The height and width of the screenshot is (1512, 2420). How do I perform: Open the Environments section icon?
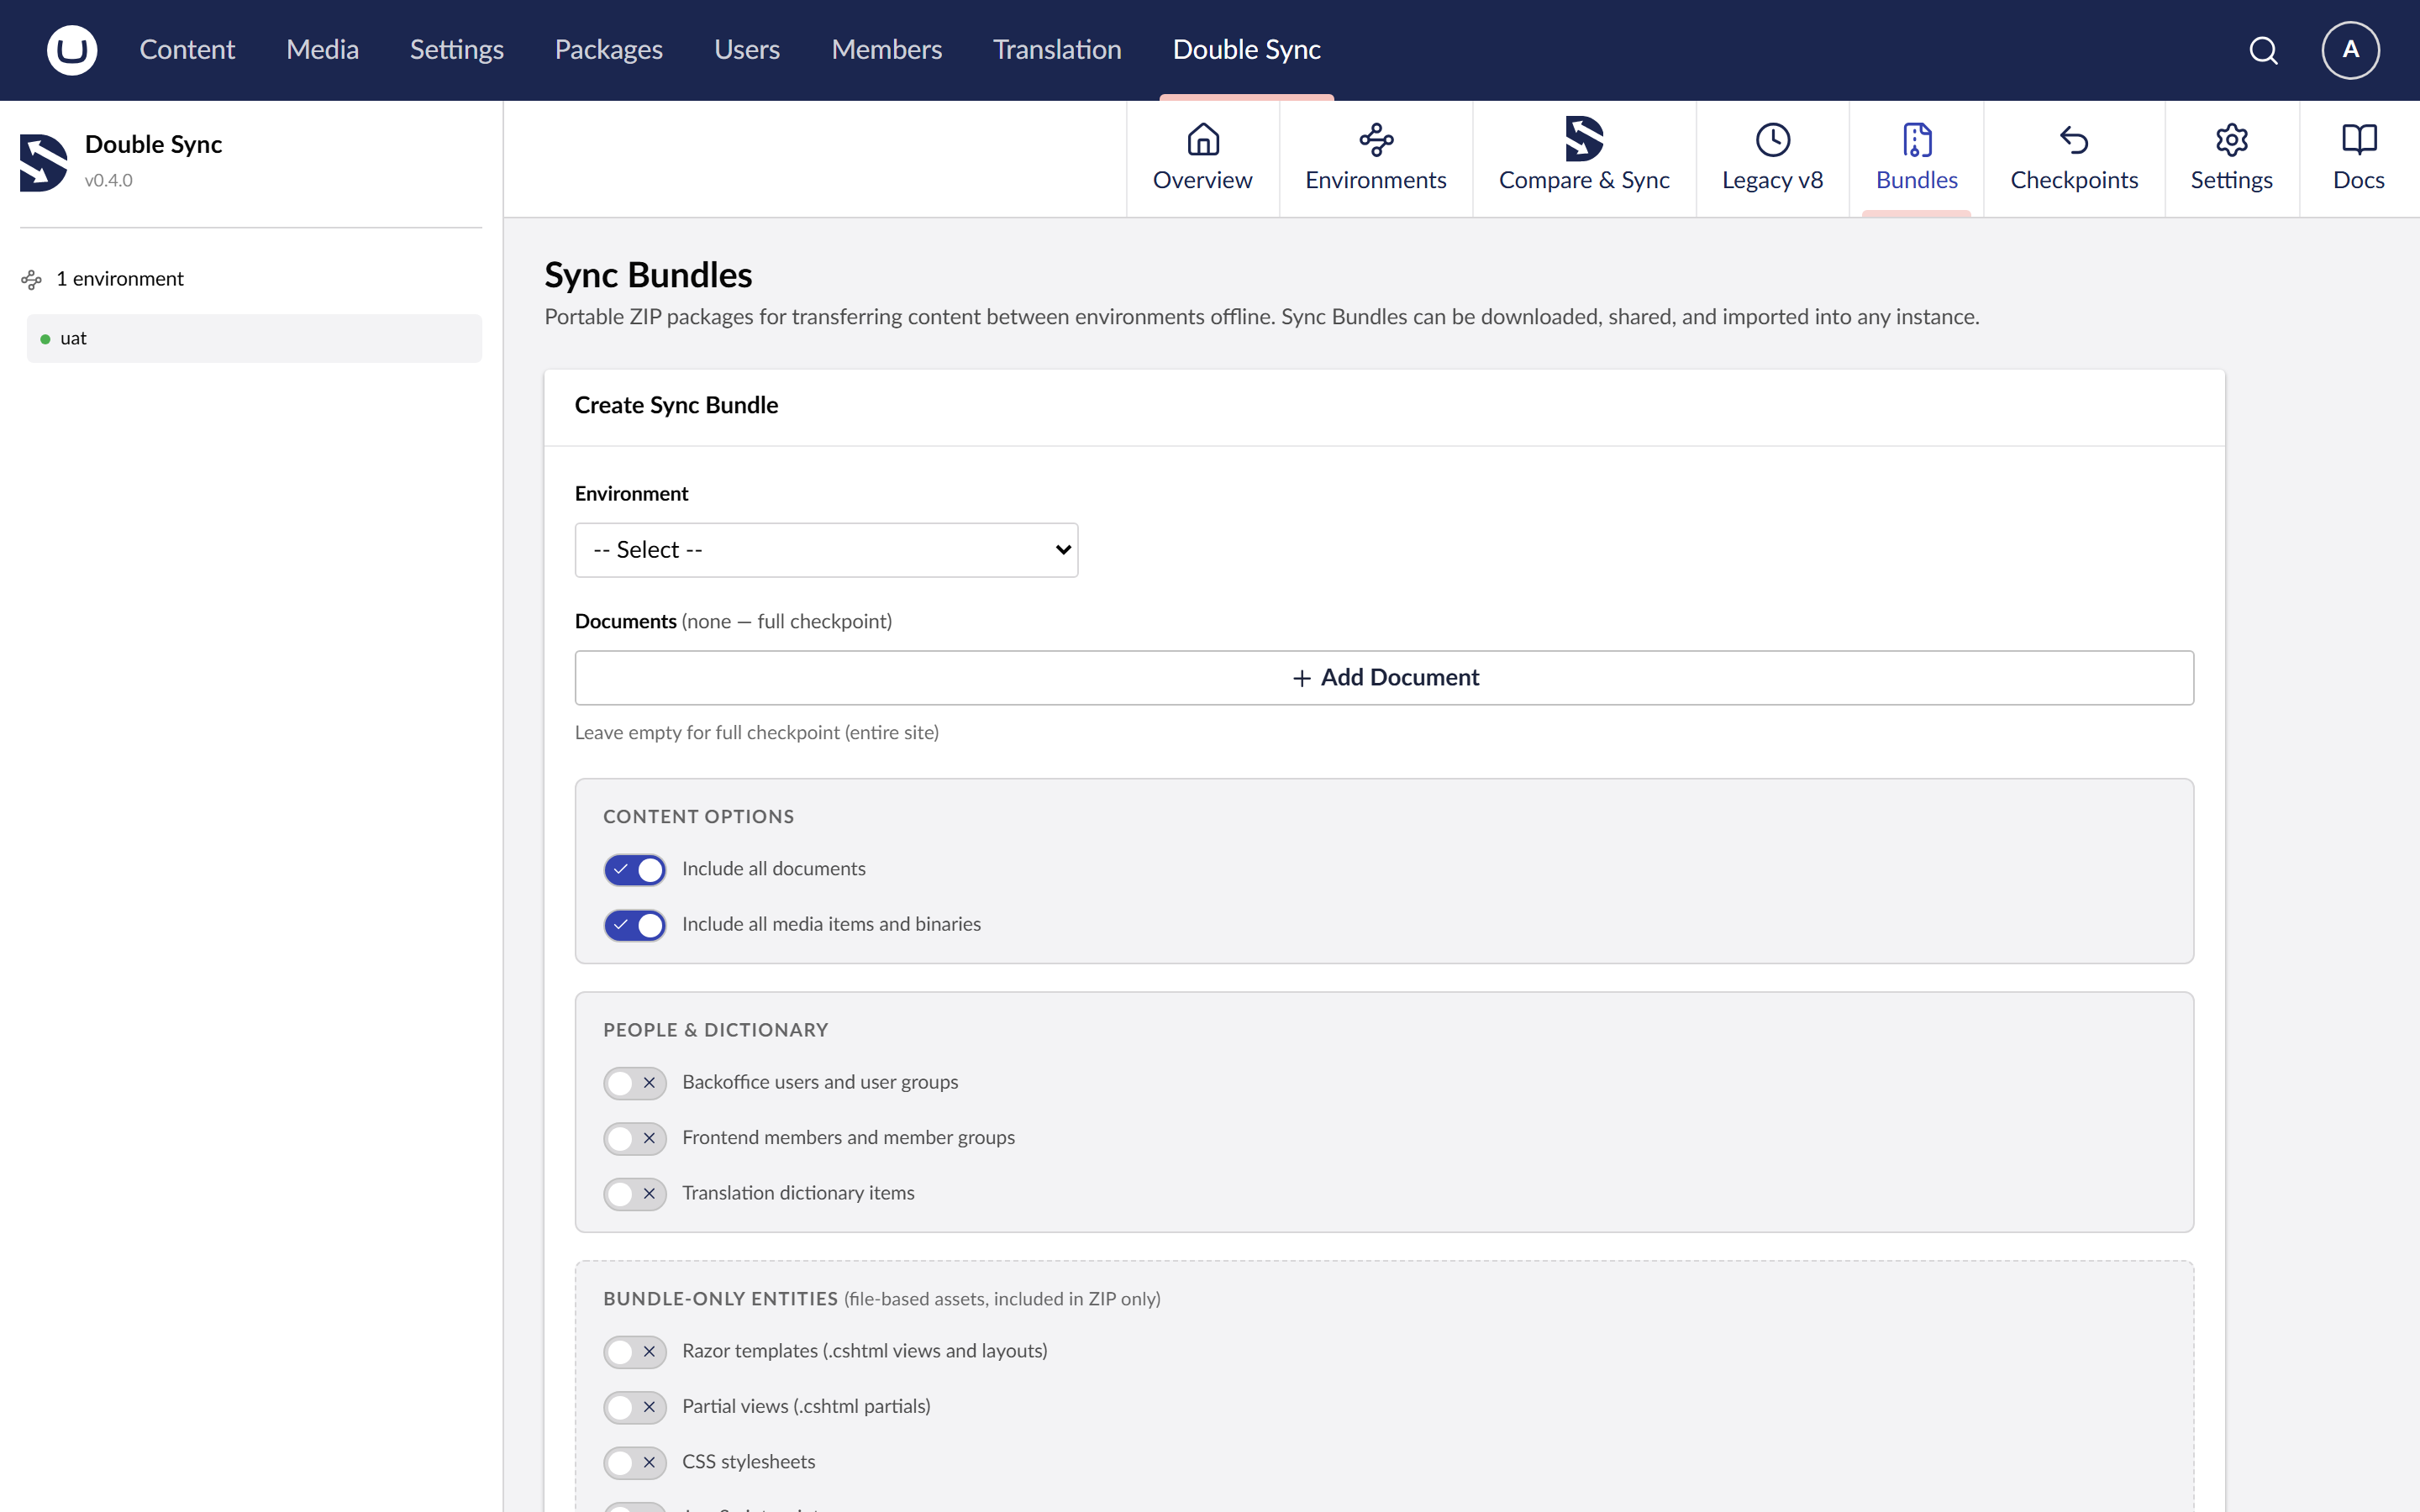[1376, 139]
